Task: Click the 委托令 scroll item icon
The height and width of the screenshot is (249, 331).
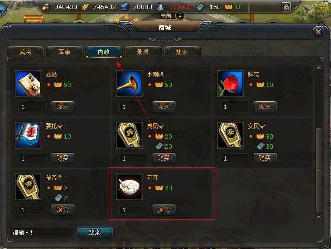Action: pyautogui.click(x=28, y=135)
